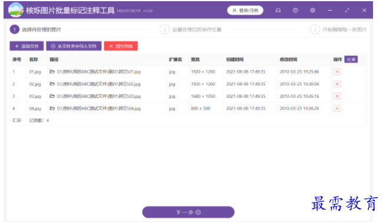Click the 记录数: 4 summary text
Viewport: 383px width, 222px height.
tap(39, 120)
